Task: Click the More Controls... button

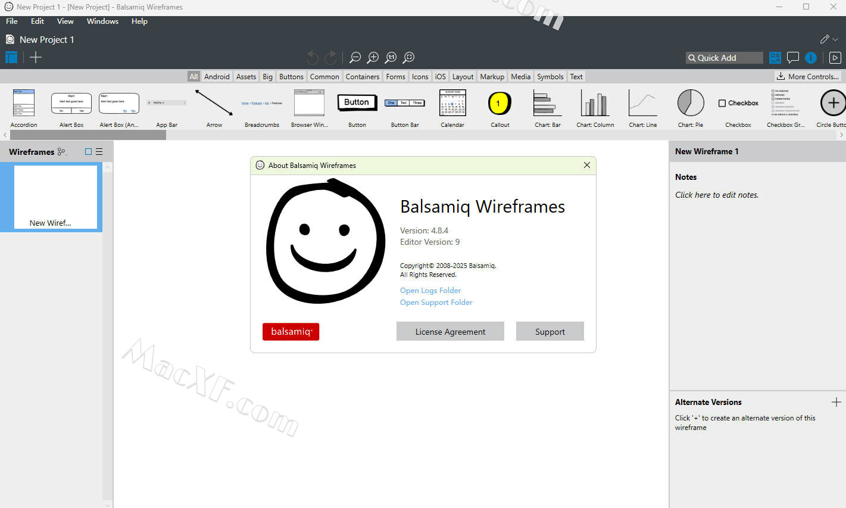Action: (x=808, y=76)
